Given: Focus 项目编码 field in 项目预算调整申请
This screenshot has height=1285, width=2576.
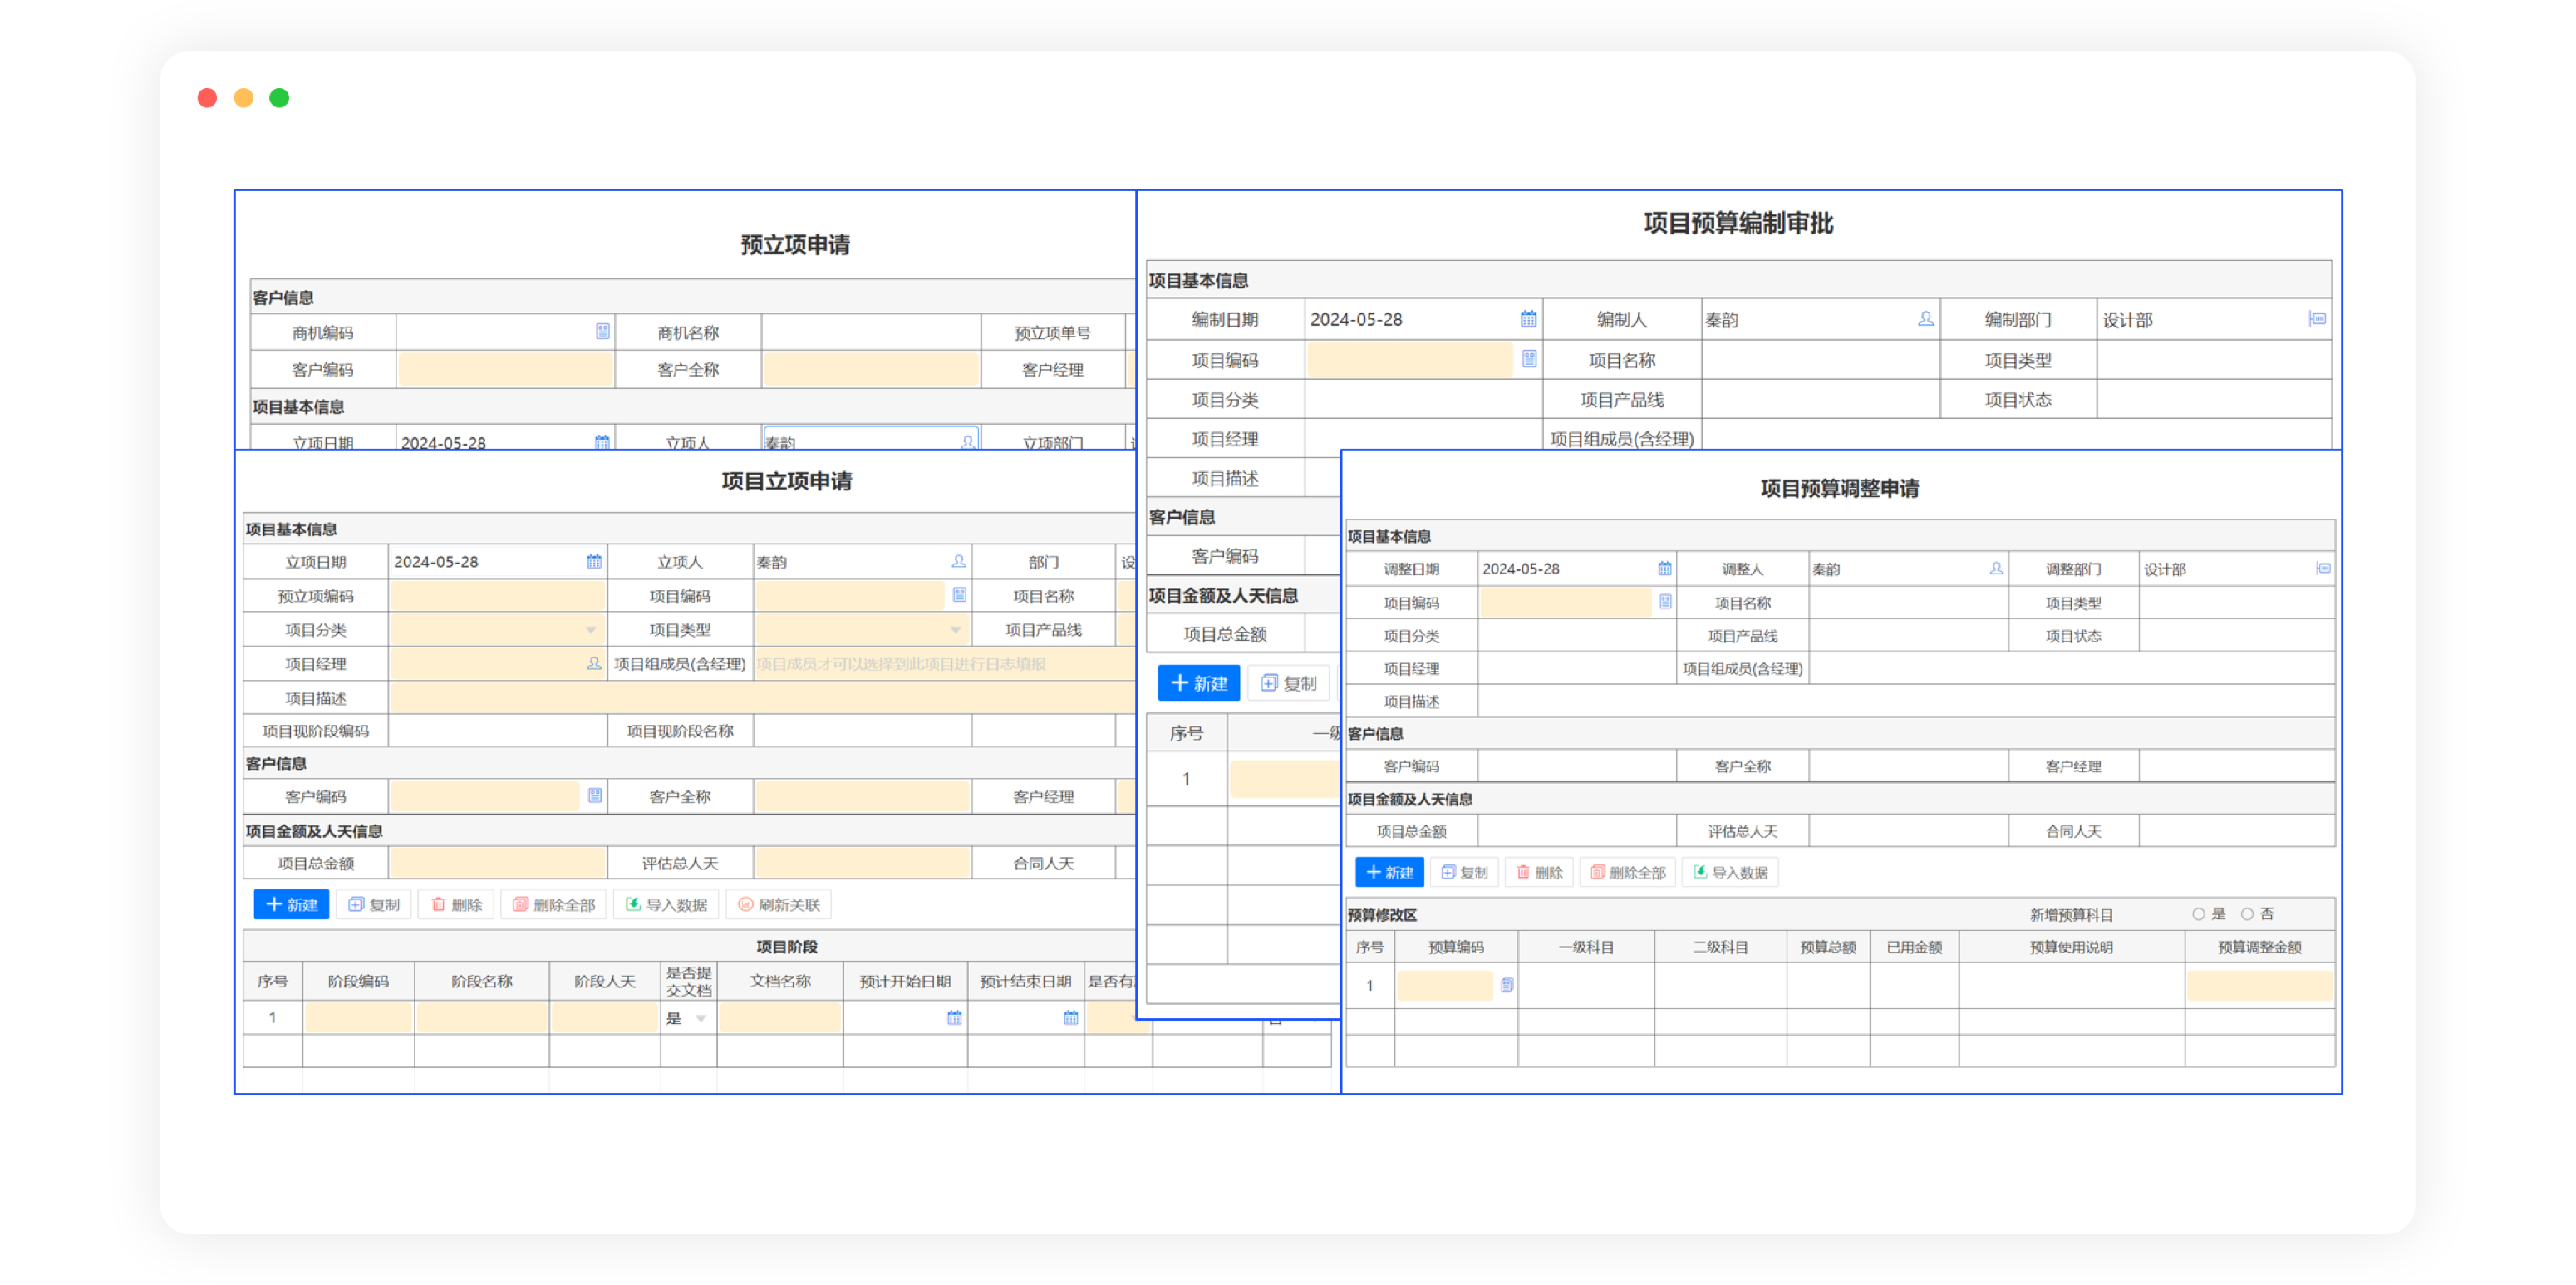Looking at the screenshot, I should click(x=1565, y=602).
